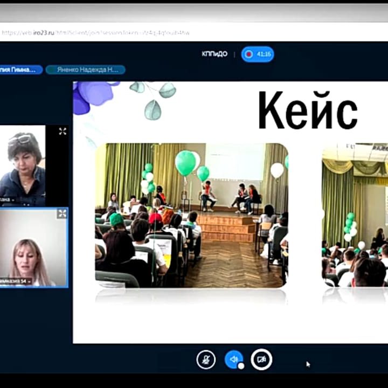Image resolution: width=388 pixels, height=388 pixels.
Task: Expand the bottom webcam video to fullscreen
Action: [x=62, y=214]
